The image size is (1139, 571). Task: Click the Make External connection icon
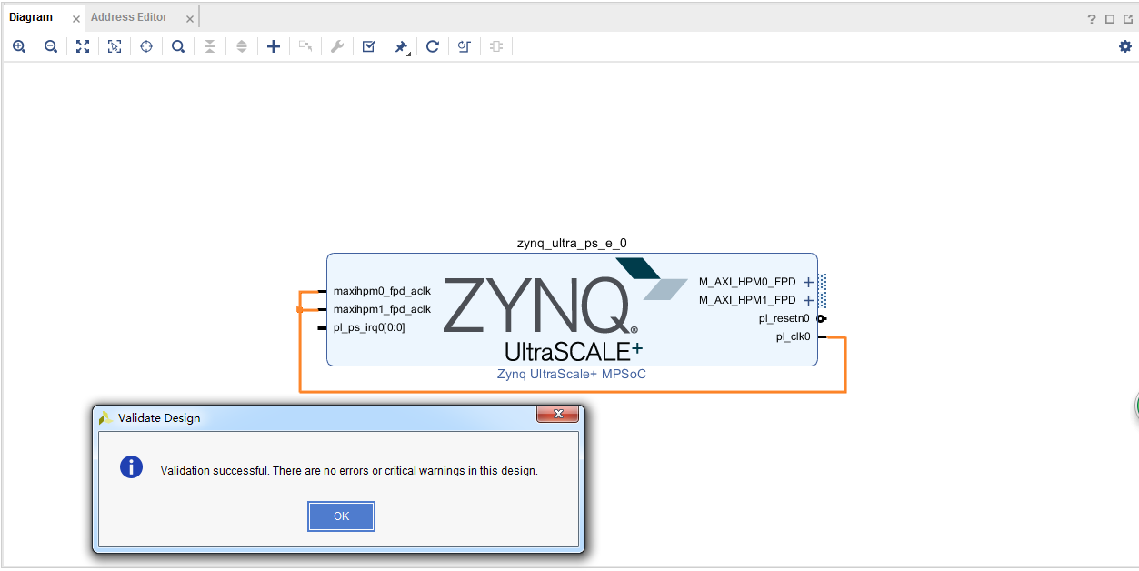pos(305,46)
